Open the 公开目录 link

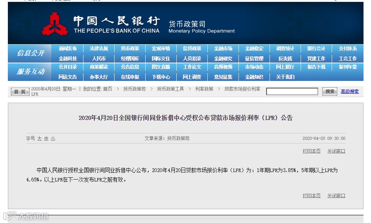tap(68, 67)
